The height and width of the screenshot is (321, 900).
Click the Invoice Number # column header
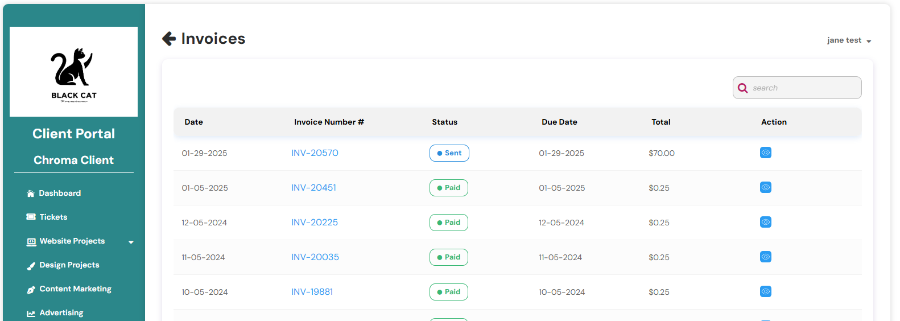(x=329, y=122)
